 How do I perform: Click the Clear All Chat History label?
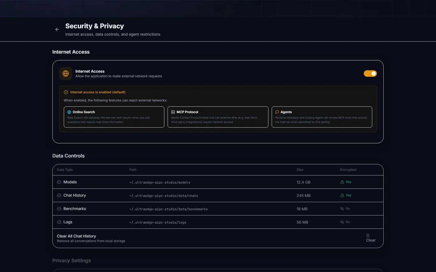pos(76,236)
